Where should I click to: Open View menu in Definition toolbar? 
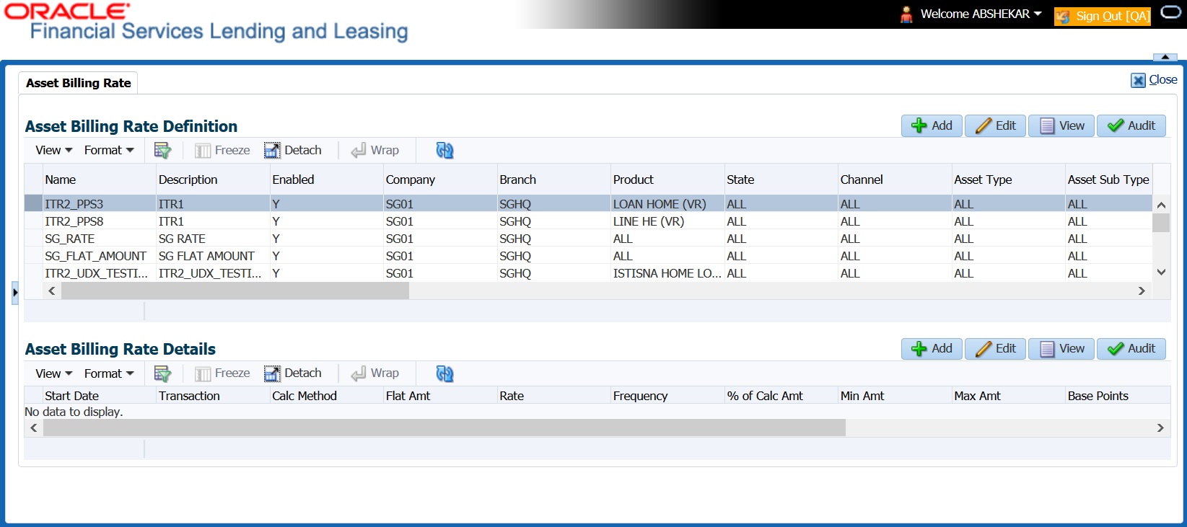pyautogui.click(x=54, y=151)
